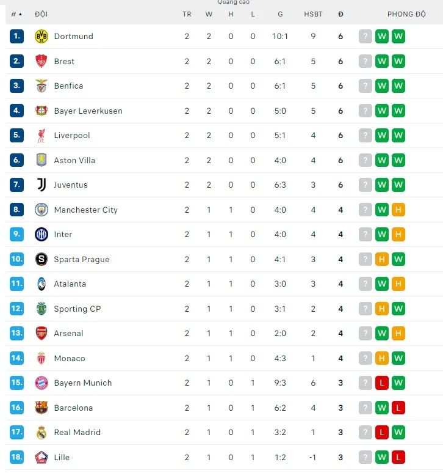Click Real Madrid's red L form badge
The width and height of the screenshot is (443, 473).
(382, 432)
